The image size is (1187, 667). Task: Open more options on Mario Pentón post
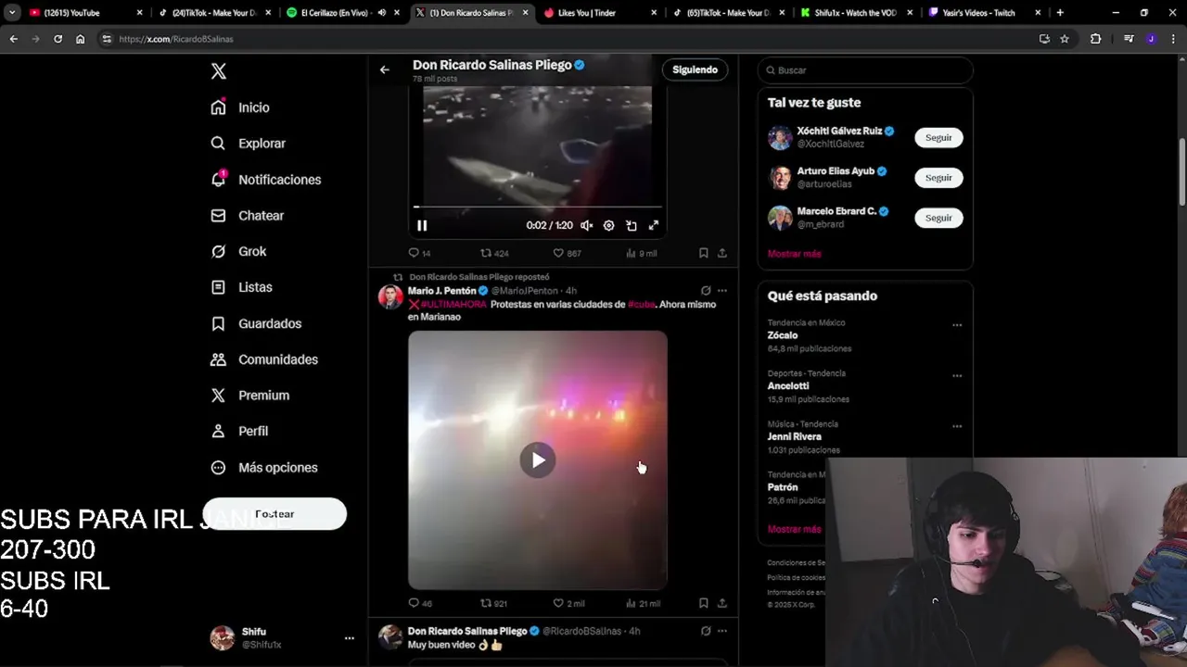pyautogui.click(x=722, y=291)
